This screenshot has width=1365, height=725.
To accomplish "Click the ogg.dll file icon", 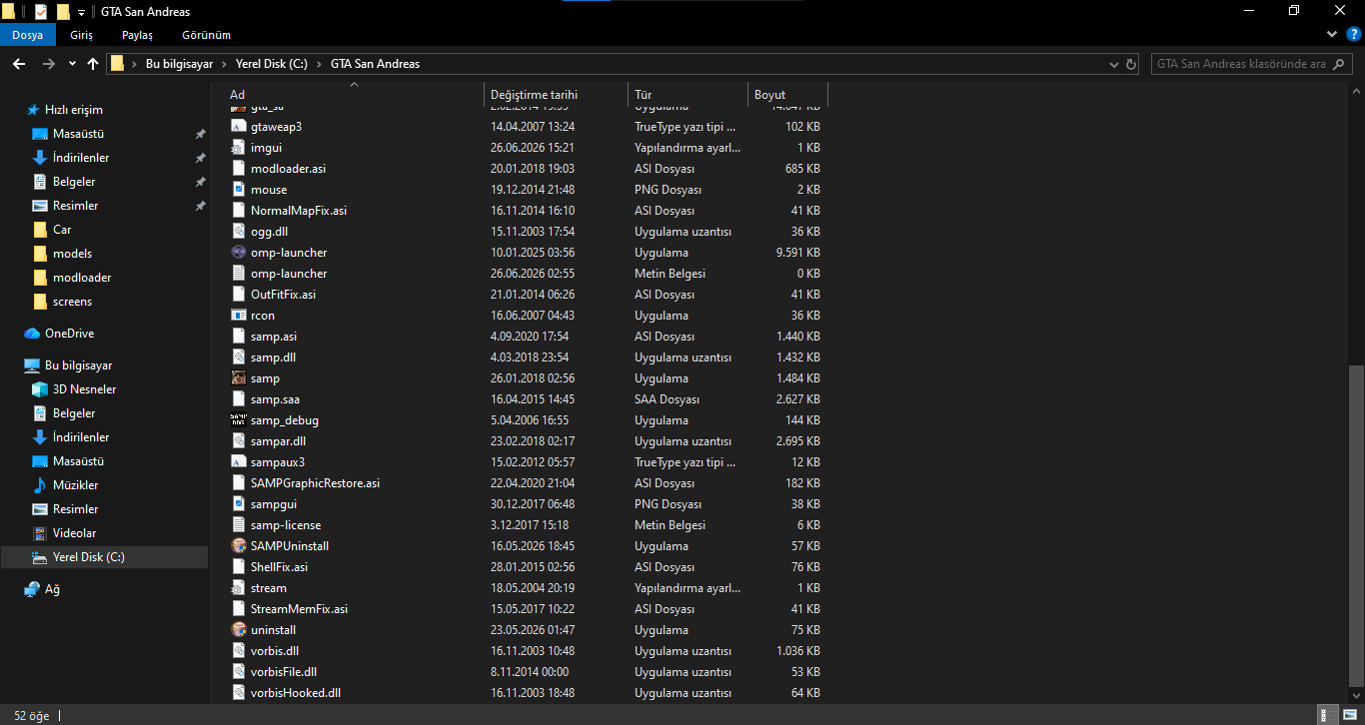I will (239, 232).
